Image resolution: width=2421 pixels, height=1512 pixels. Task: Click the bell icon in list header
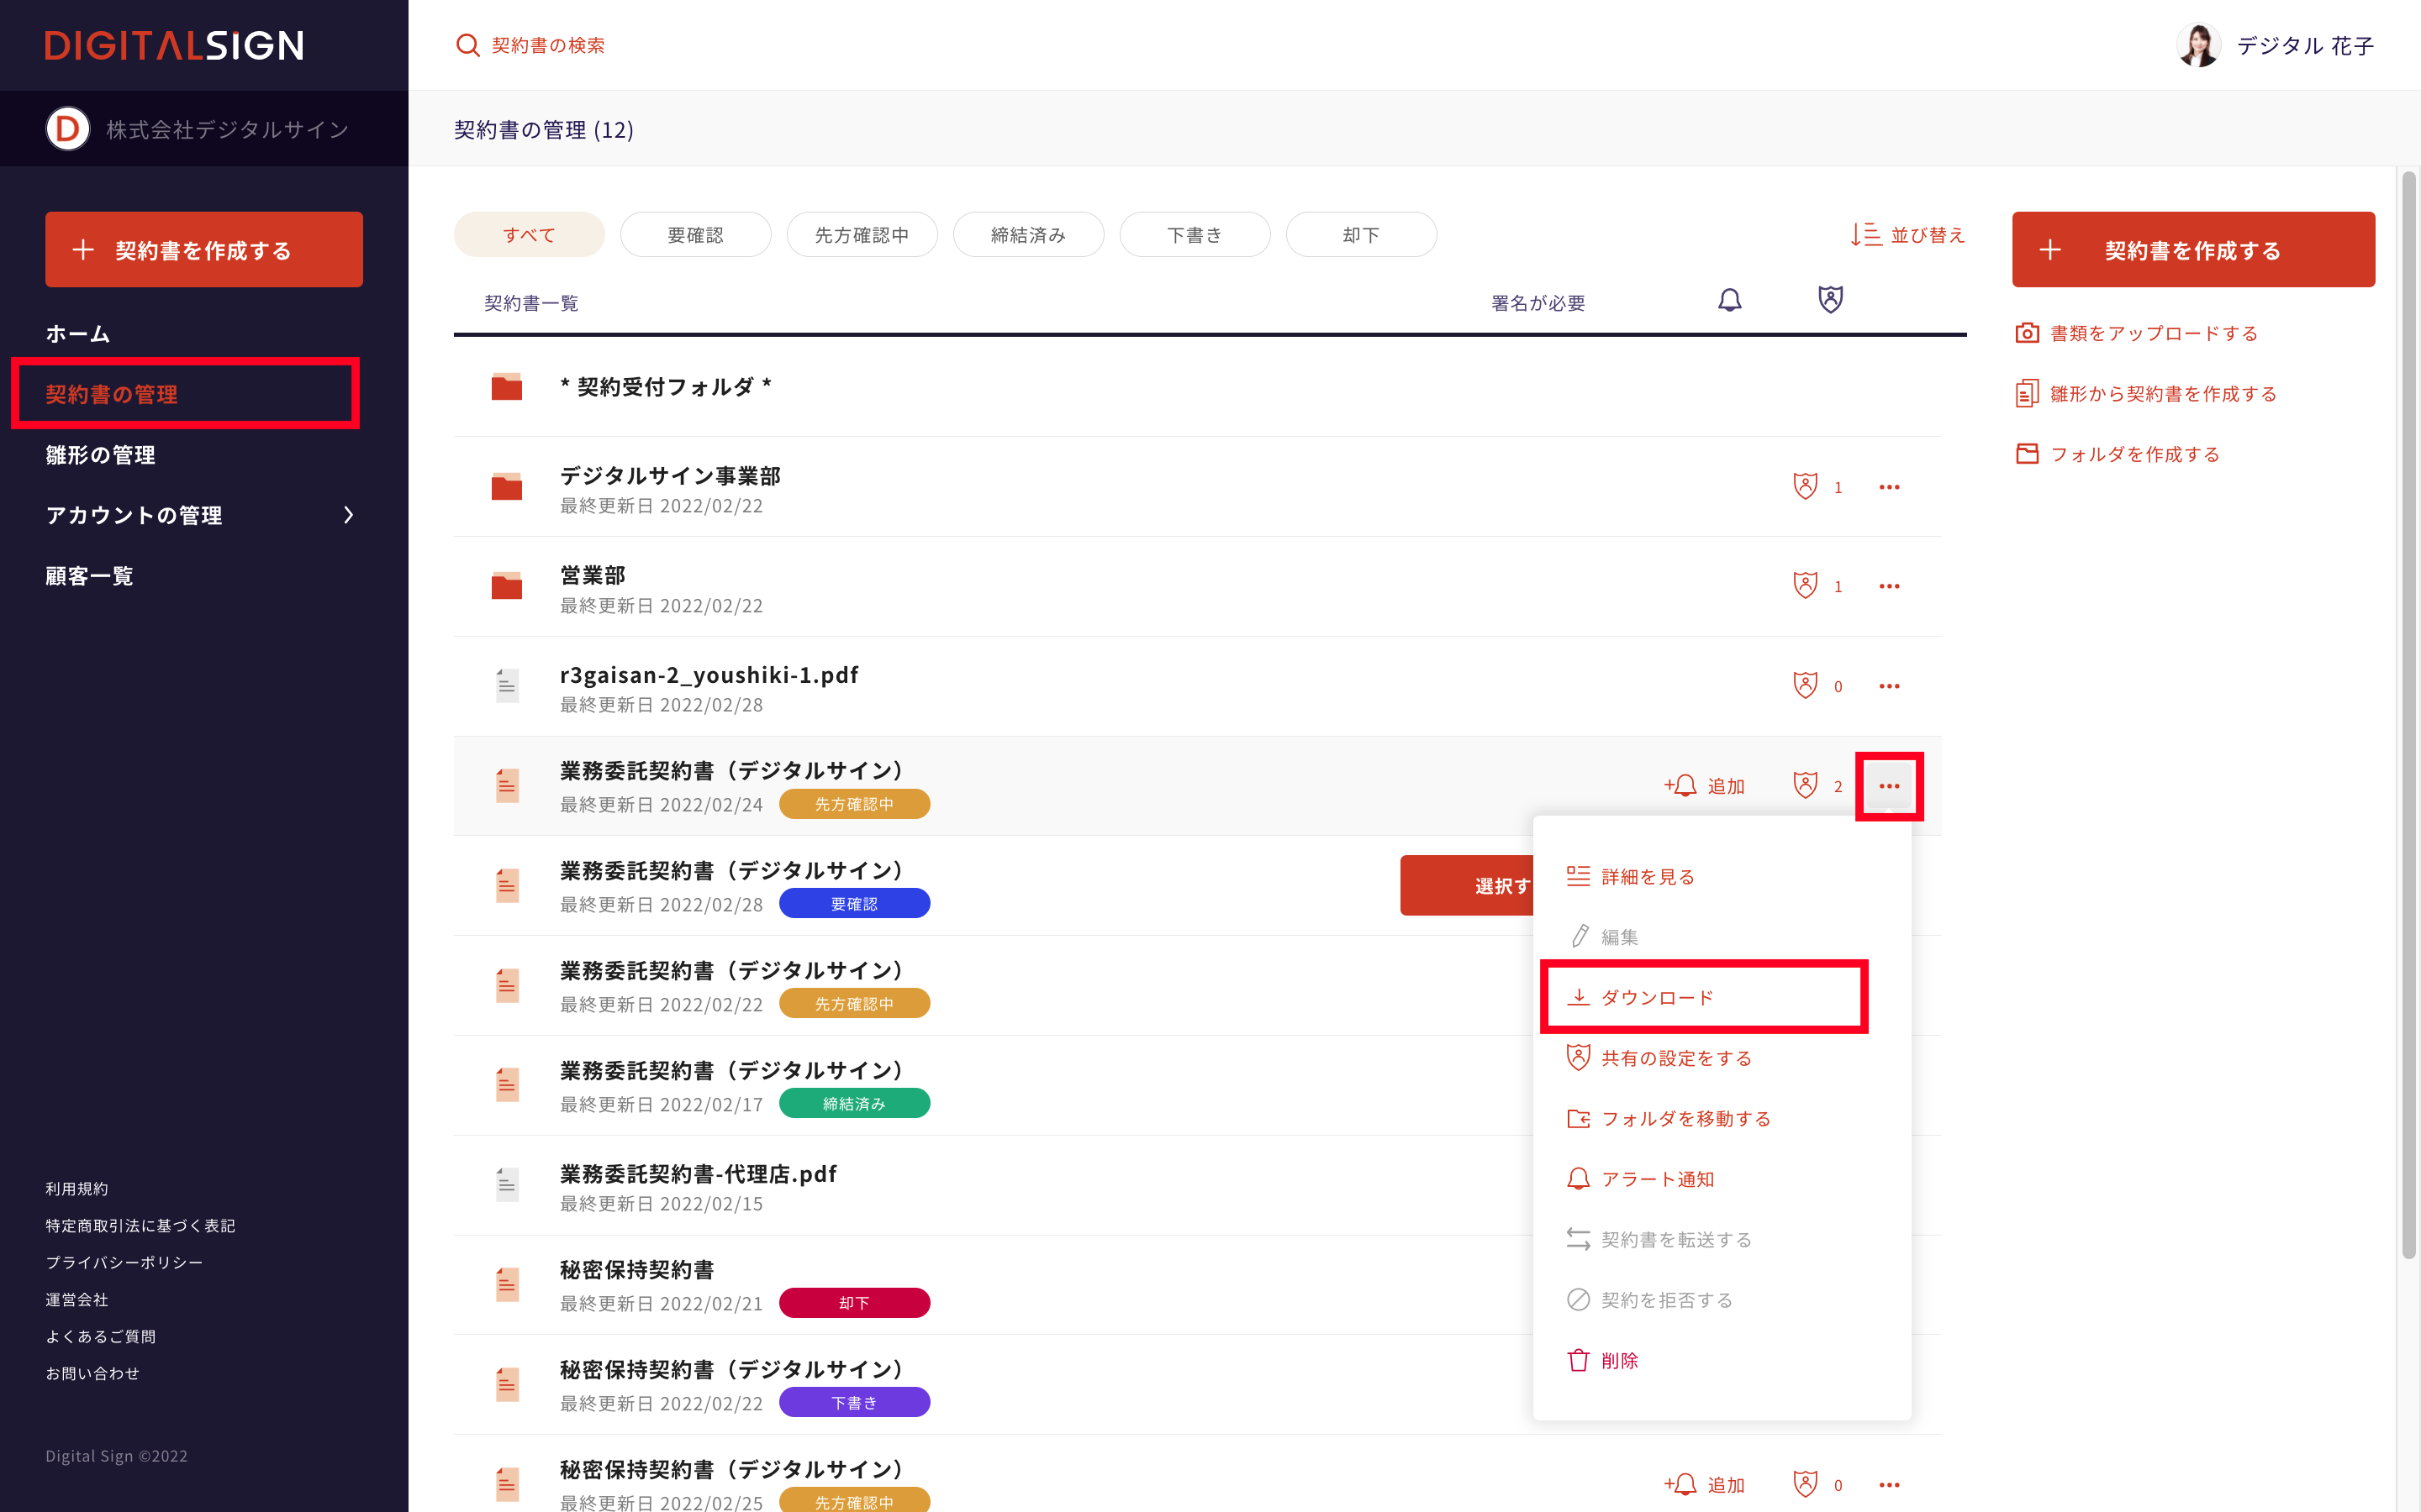(1730, 300)
